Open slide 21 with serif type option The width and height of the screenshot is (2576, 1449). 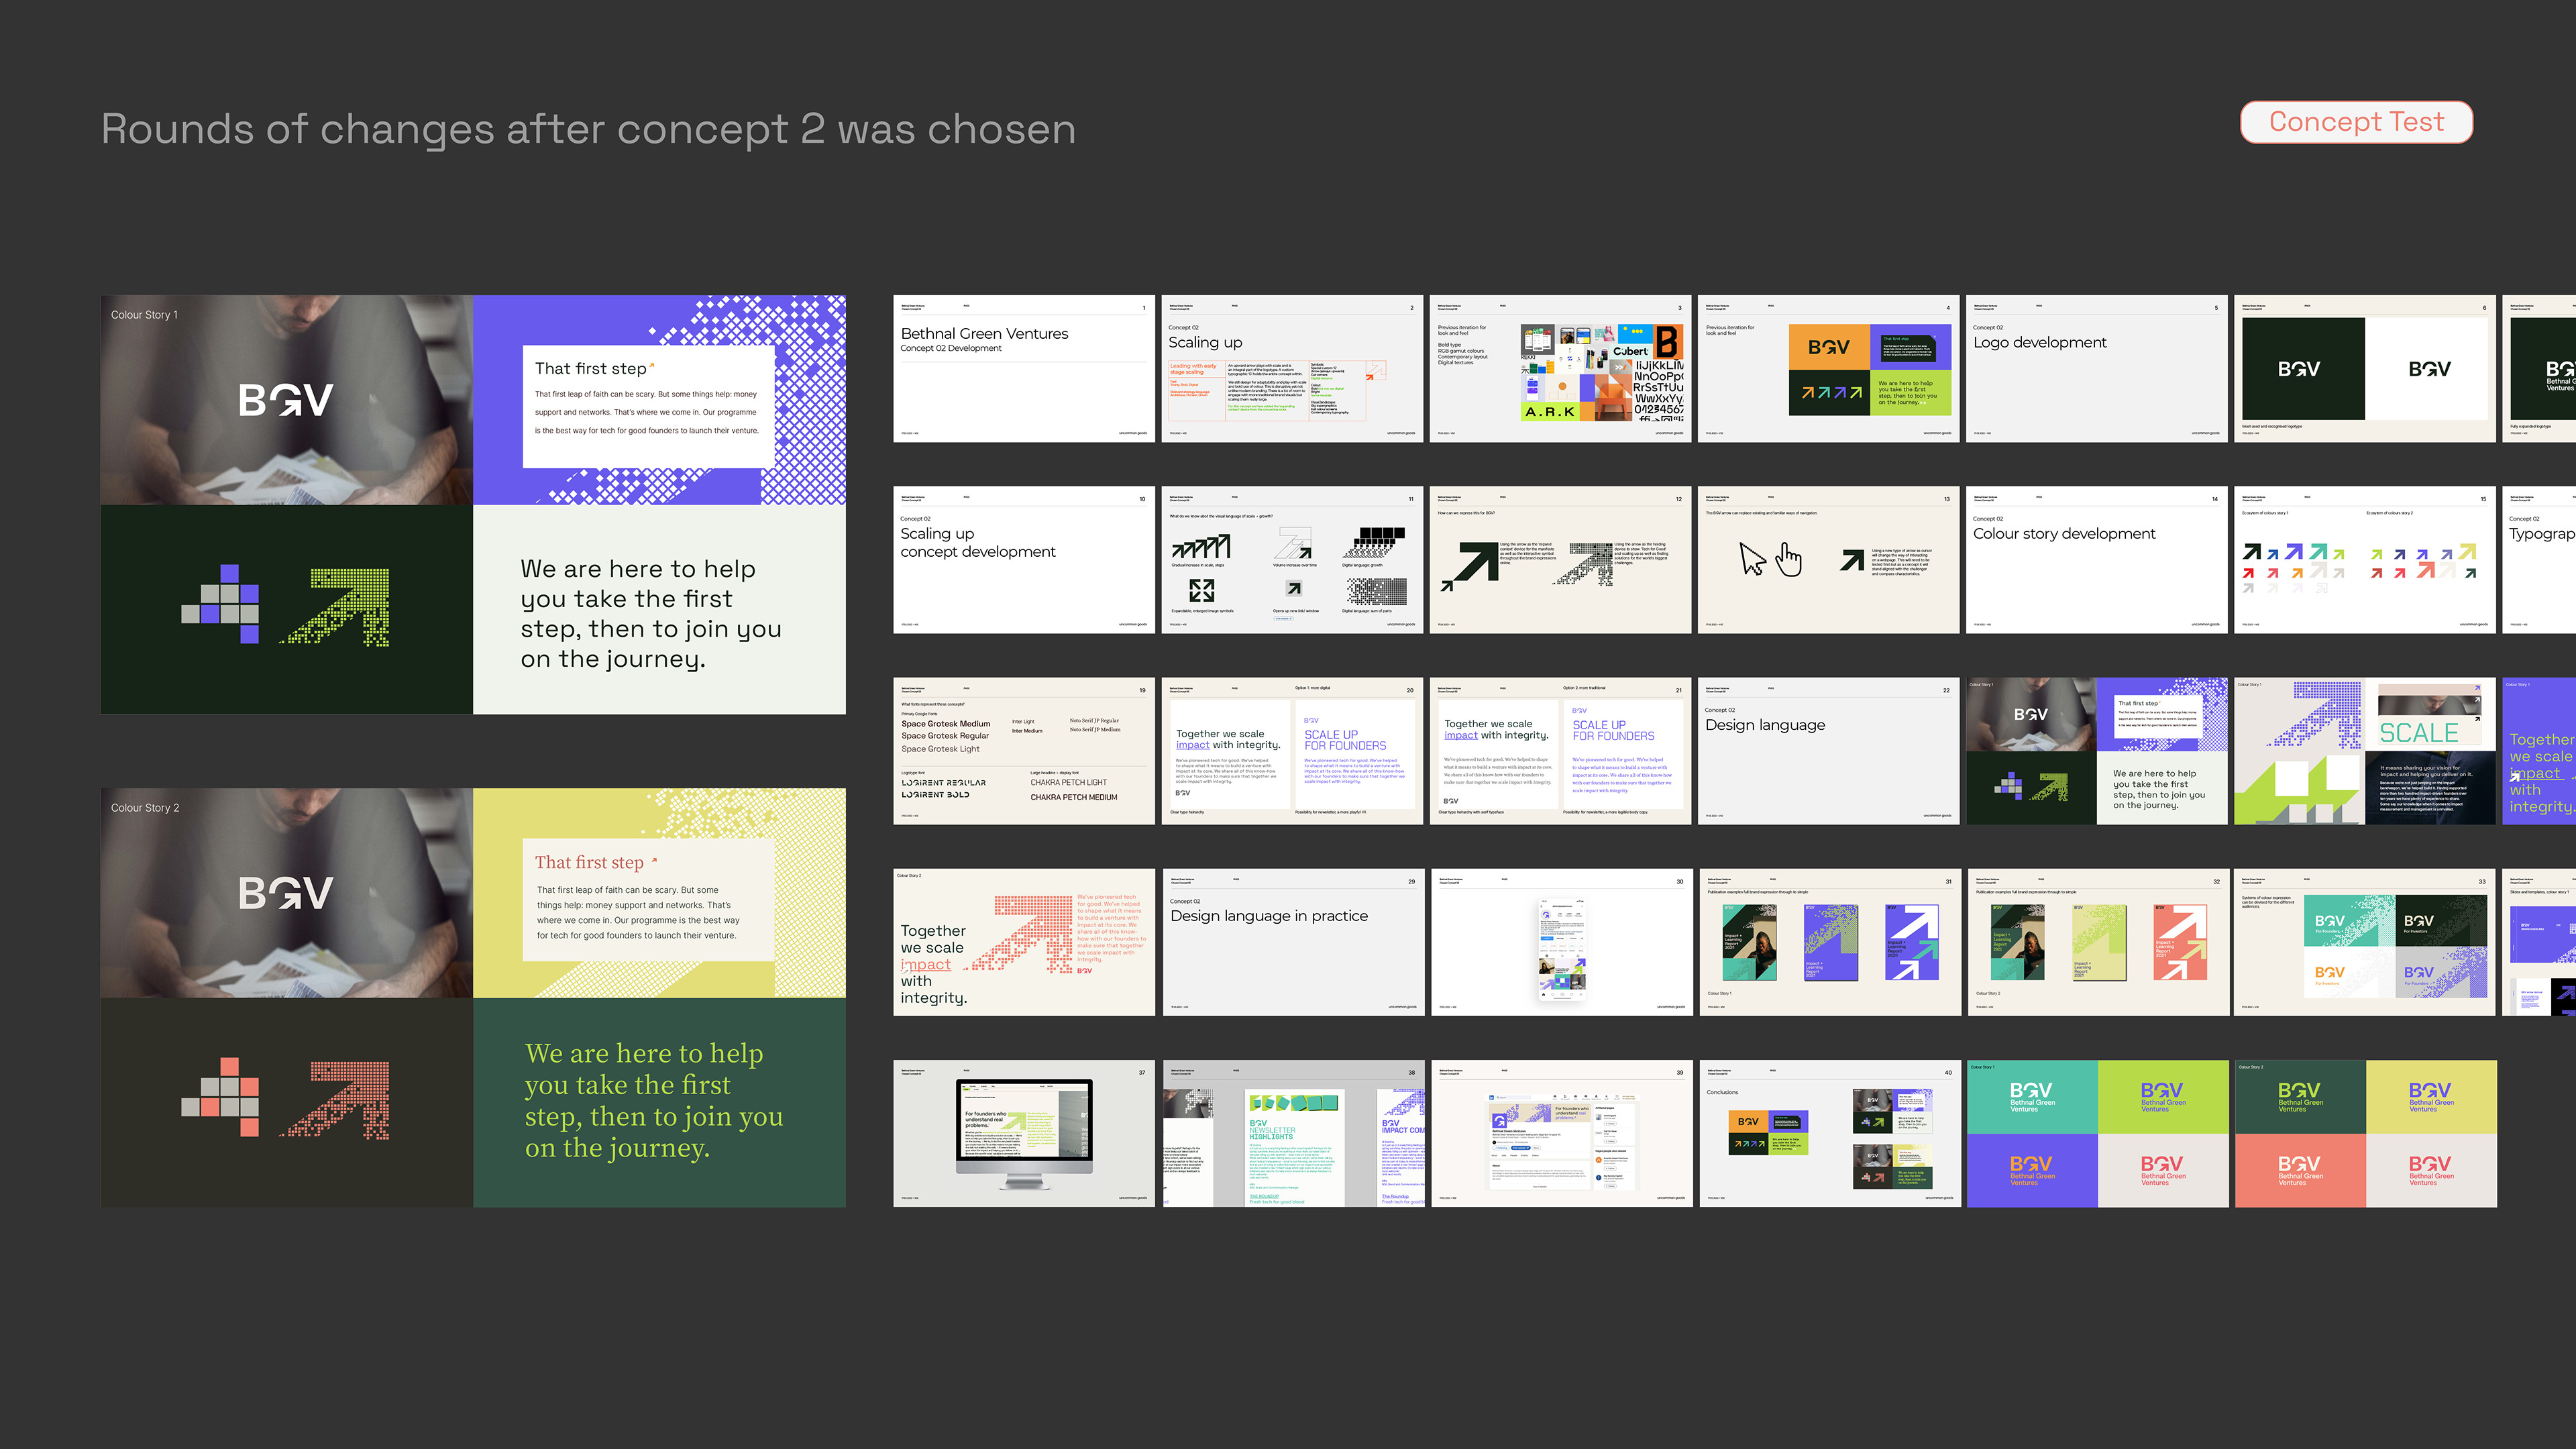[1560, 751]
